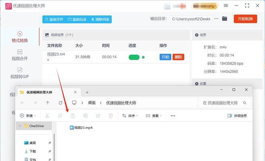Viewport: 265px width, 161px height.
Task: Click the 31.59MB size cell
Action: (83, 57)
